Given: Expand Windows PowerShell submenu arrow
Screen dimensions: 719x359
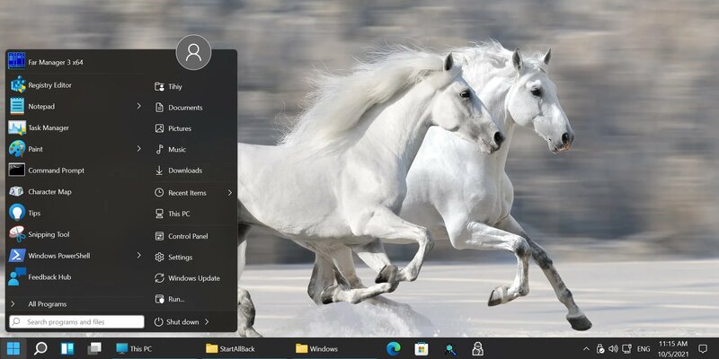Looking at the screenshot, I should 138,256.
